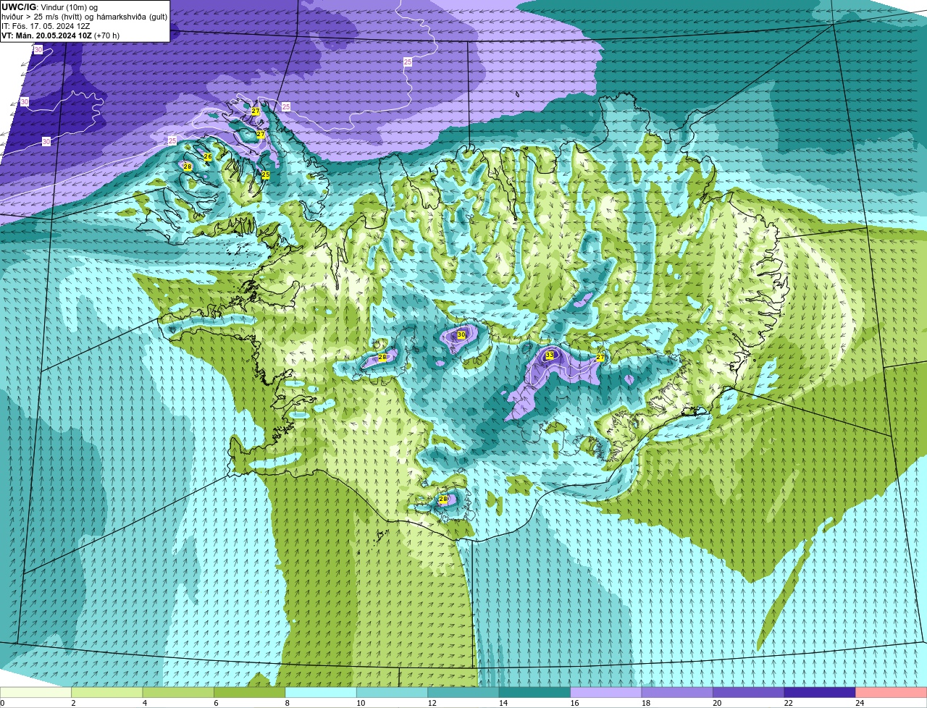
Task: Click the pink above-24 m/s legend swatch
Action: tap(892, 692)
